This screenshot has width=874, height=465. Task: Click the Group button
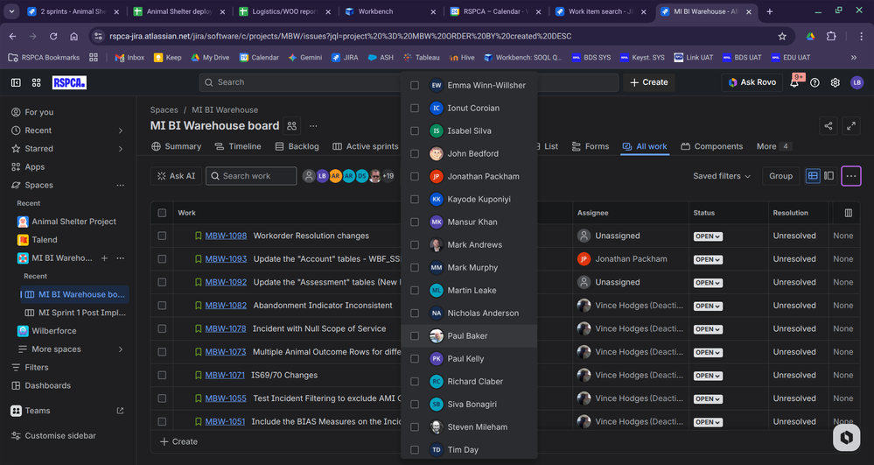click(781, 176)
